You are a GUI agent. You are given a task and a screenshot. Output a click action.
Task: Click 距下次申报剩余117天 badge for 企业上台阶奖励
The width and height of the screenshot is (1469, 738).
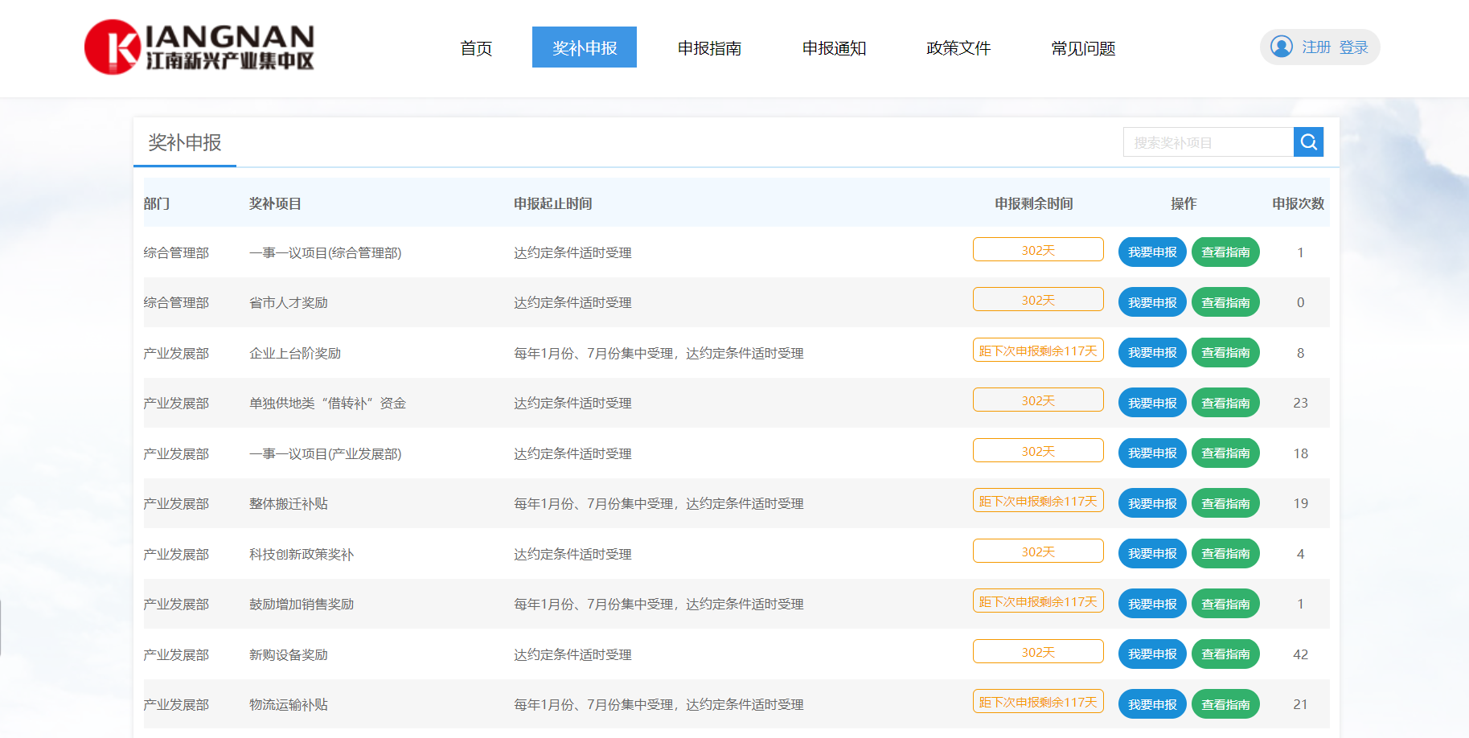(1038, 351)
